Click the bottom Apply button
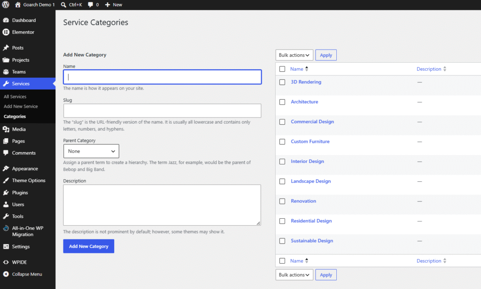 click(x=326, y=274)
